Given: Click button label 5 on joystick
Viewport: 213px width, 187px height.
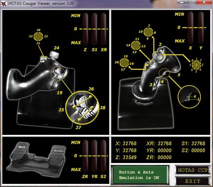Looking at the screenshot, I should pos(179,75).
